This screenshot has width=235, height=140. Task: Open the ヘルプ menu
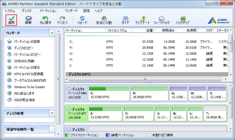pyautogui.click(x=98, y=11)
